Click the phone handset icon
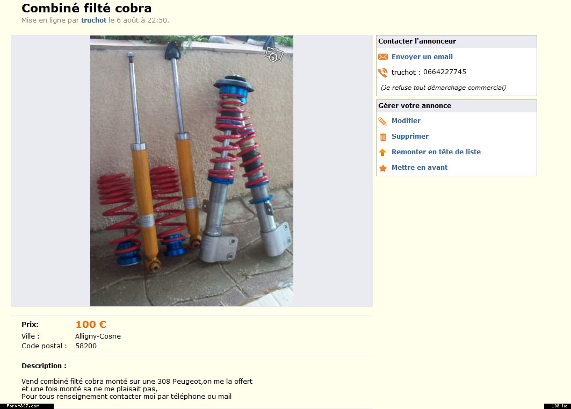Viewport: 571px width, 409px height. click(383, 73)
